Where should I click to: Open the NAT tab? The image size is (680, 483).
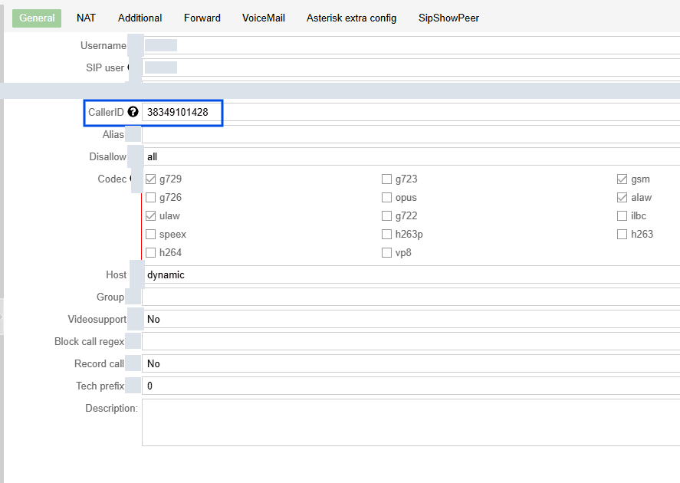pyautogui.click(x=86, y=18)
